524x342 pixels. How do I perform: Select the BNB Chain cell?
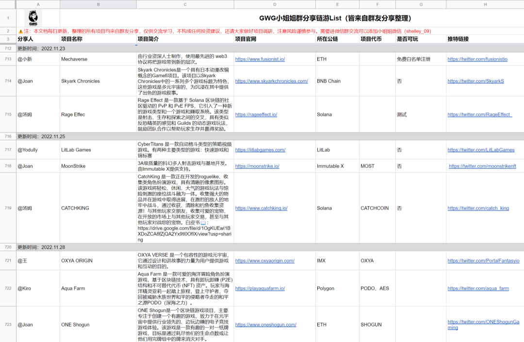(x=338, y=81)
